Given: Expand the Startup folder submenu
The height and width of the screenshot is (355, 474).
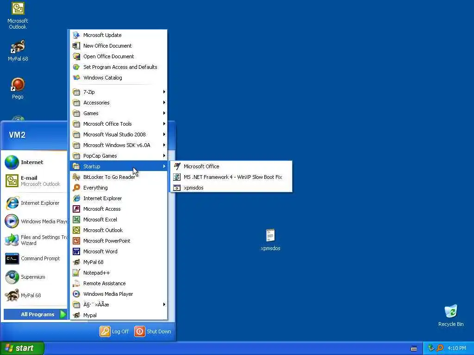Looking at the screenshot, I should click(x=118, y=166).
